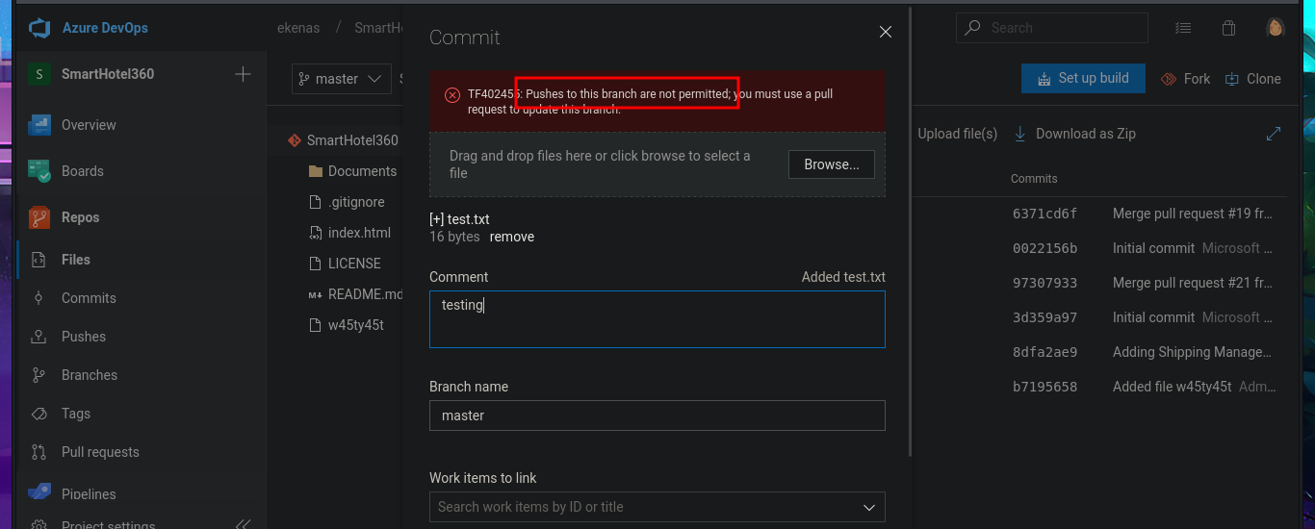Toggle full screen view icon

point(1274,134)
